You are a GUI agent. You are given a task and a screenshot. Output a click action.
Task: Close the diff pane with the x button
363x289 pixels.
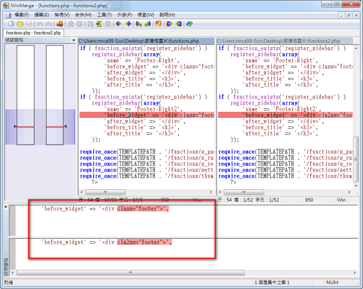6,208
